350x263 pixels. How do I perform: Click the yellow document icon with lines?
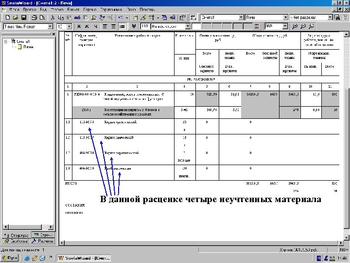tap(94, 18)
